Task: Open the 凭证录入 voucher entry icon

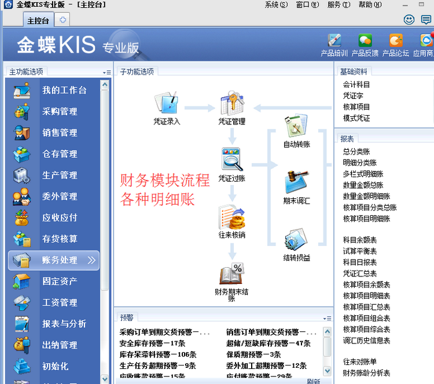Action: [167, 104]
